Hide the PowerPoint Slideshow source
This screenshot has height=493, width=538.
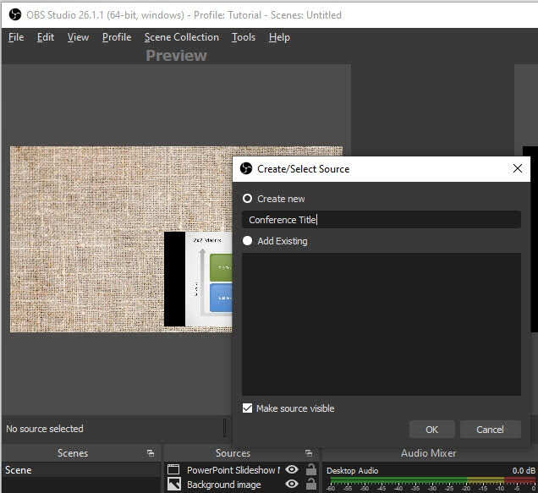click(x=292, y=469)
